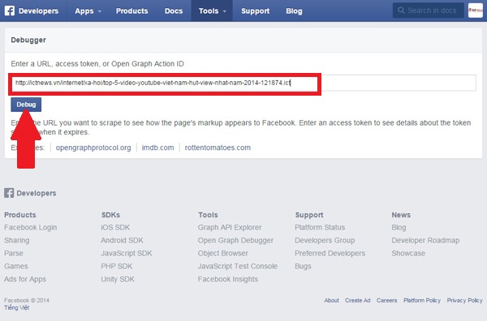The image size is (487, 321).
Task: Click the URL input field in Debugger
Action: click(243, 83)
